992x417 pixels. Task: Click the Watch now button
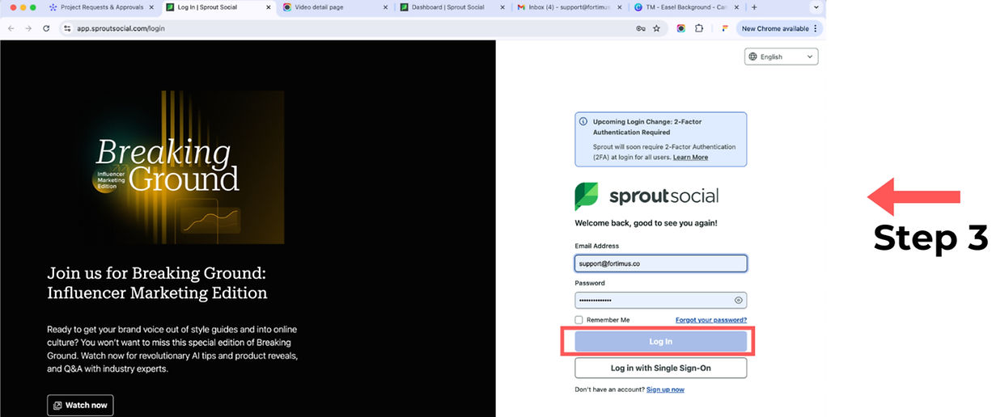point(80,405)
